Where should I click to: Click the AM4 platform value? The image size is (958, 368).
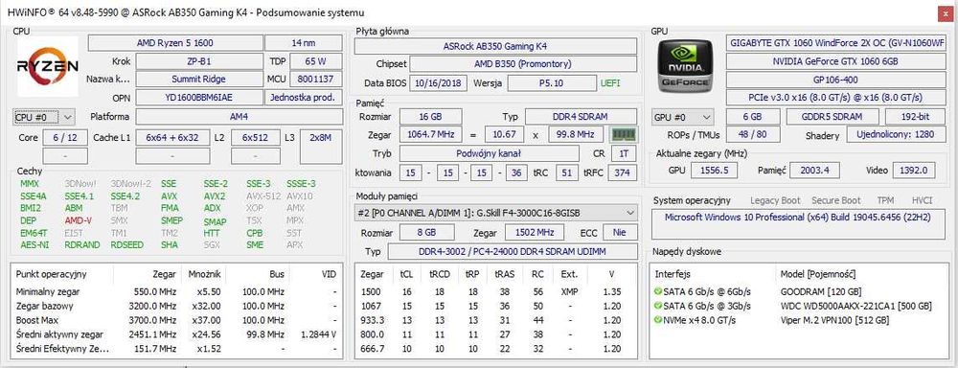coord(239,116)
